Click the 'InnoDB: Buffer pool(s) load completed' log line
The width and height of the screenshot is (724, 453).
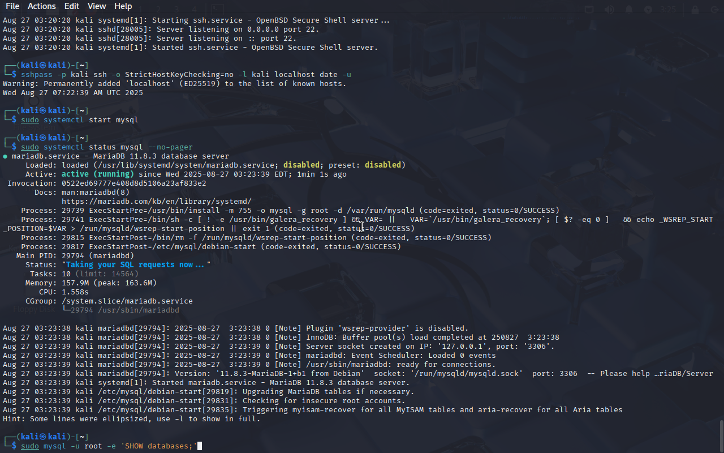click(281, 337)
